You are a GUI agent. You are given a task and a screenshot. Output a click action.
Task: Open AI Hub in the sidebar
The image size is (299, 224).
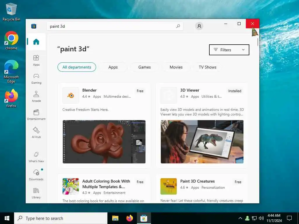pyautogui.click(x=36, y=133)
